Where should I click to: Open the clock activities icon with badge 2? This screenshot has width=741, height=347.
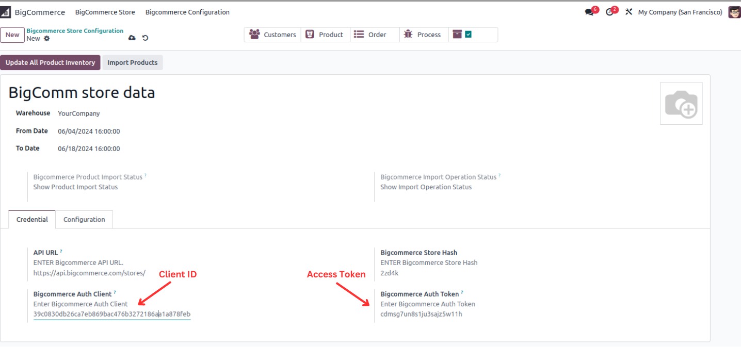[610, 12]
